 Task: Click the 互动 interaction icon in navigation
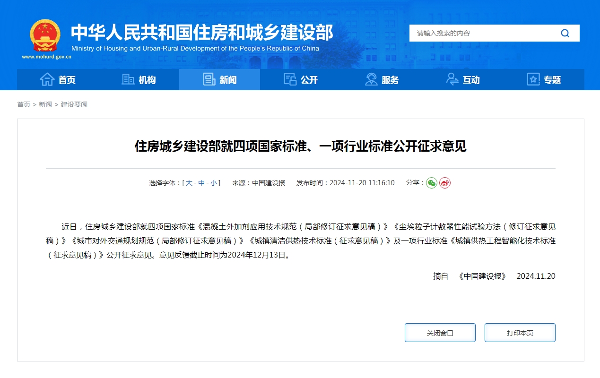coord(452,79)
